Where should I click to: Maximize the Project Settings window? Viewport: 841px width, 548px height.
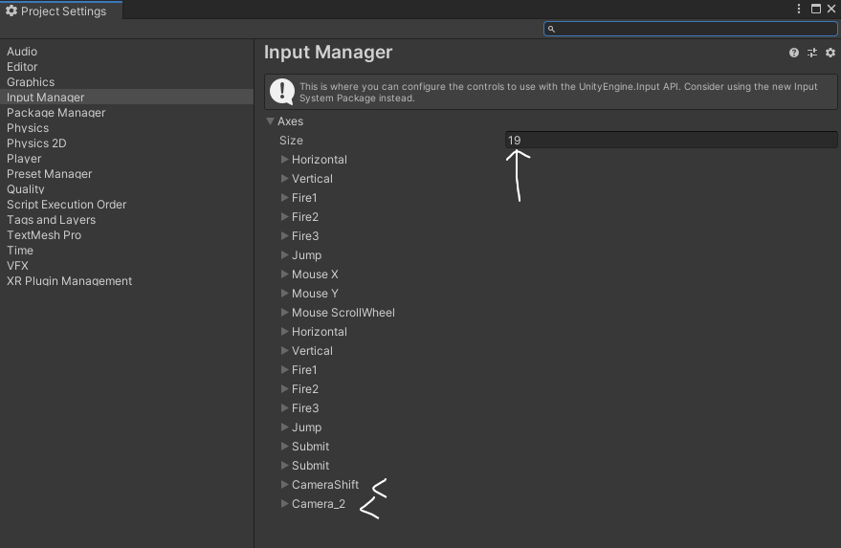[816, 9]
